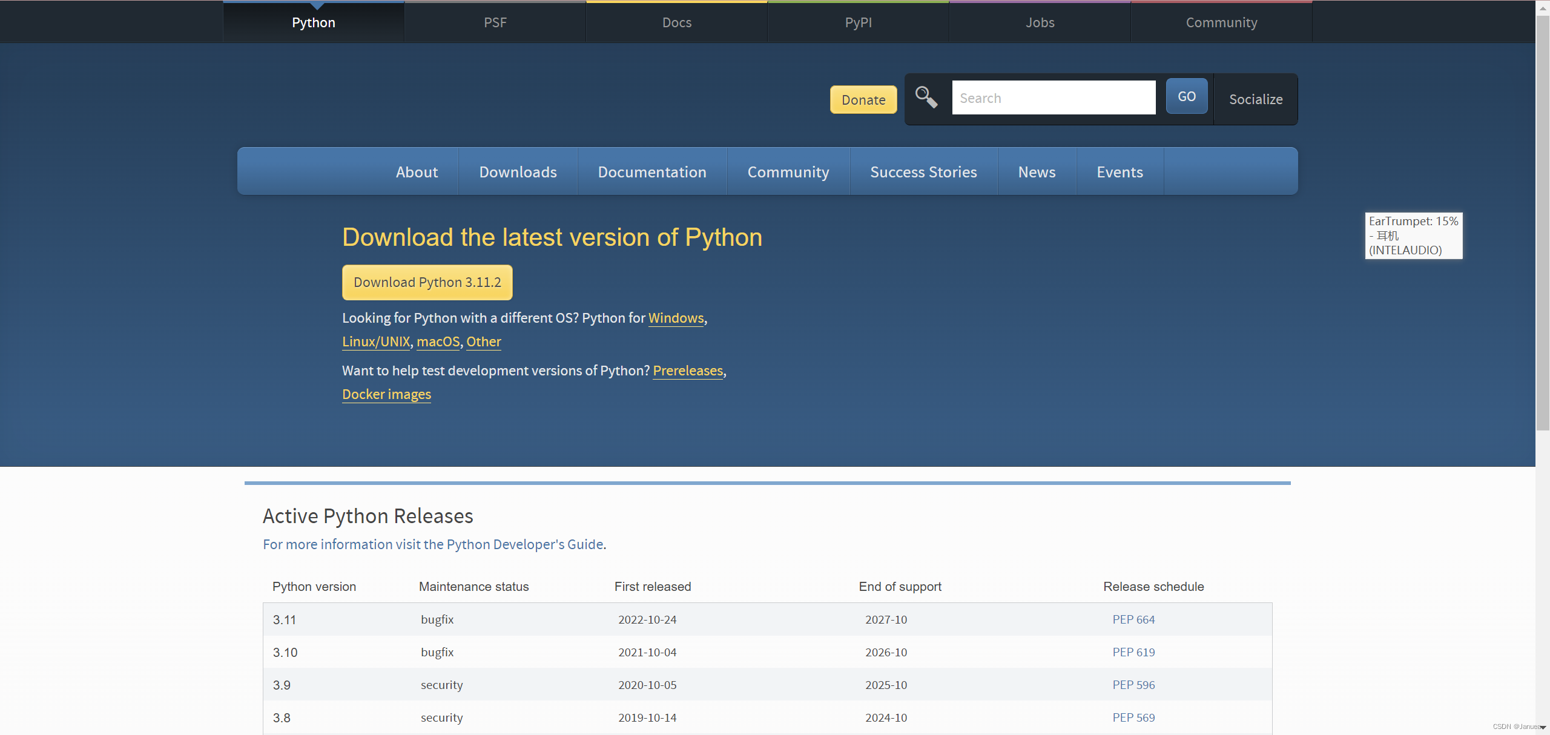The width and height of the screenshot is (1550, 735).
Task: Follow the Other platforms link
Action: [484, 341]
